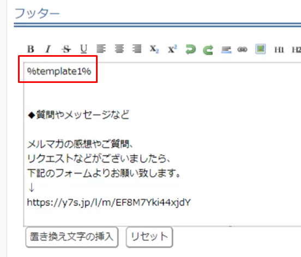Insert a hyperlink with chain icon
The image size is (301, 257).
(242, 50)
